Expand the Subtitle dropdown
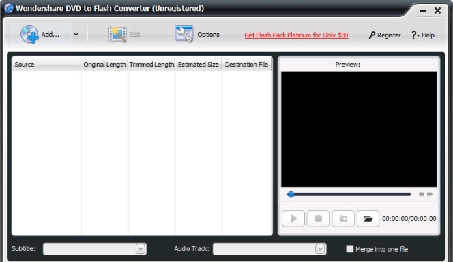 point(141,249)
